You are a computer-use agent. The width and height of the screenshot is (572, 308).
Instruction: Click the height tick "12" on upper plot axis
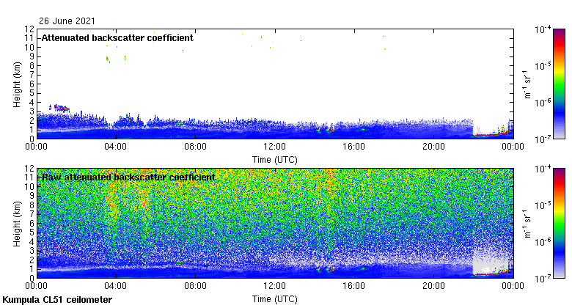tap(29, 29)
